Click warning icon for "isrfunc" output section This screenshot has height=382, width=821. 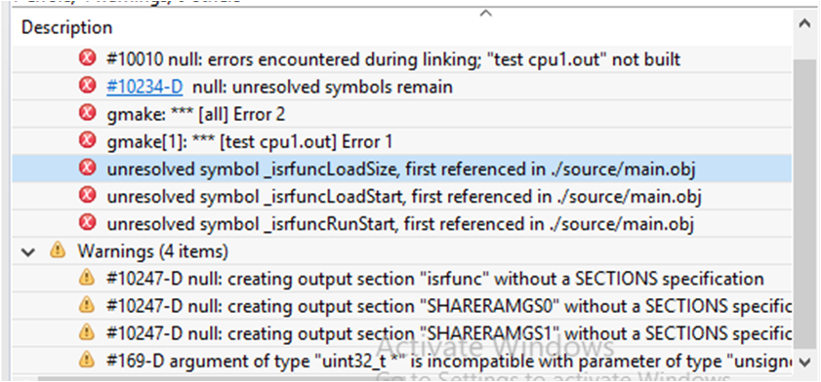tap(86, 278)
